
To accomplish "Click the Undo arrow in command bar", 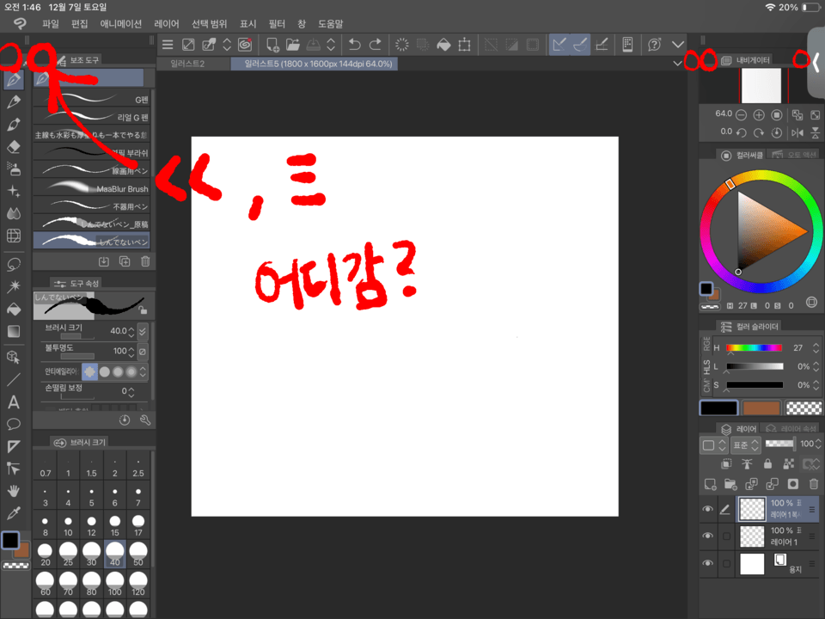I will click(x=355, y=45).
